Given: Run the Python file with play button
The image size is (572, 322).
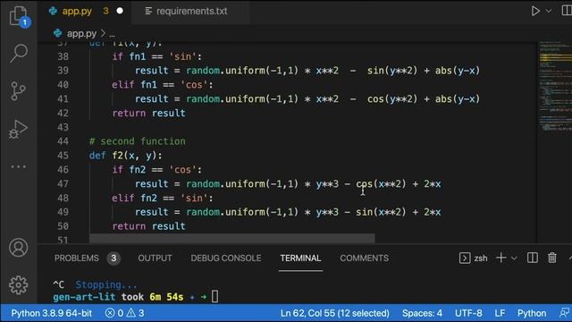Looking at the screenshot, I should tap(535, 11).
